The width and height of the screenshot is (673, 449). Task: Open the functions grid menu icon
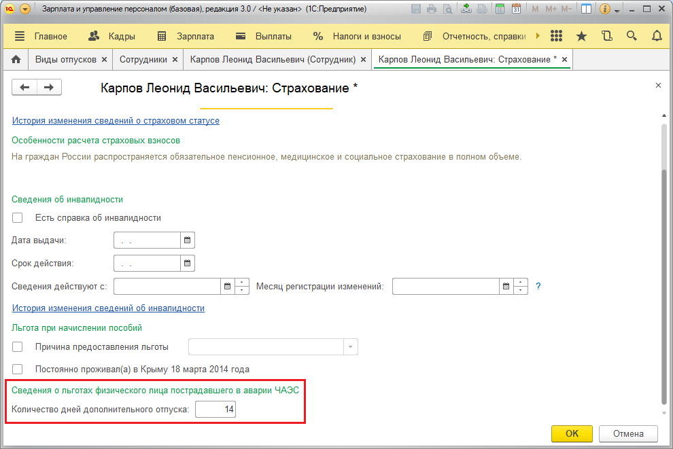click(556, 36)
